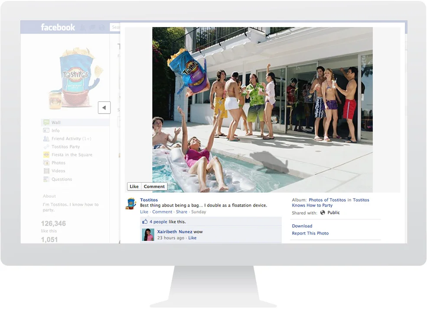Click the notifications globe header icon
This screenshot has height=321, width=427.
click(102, 27)
